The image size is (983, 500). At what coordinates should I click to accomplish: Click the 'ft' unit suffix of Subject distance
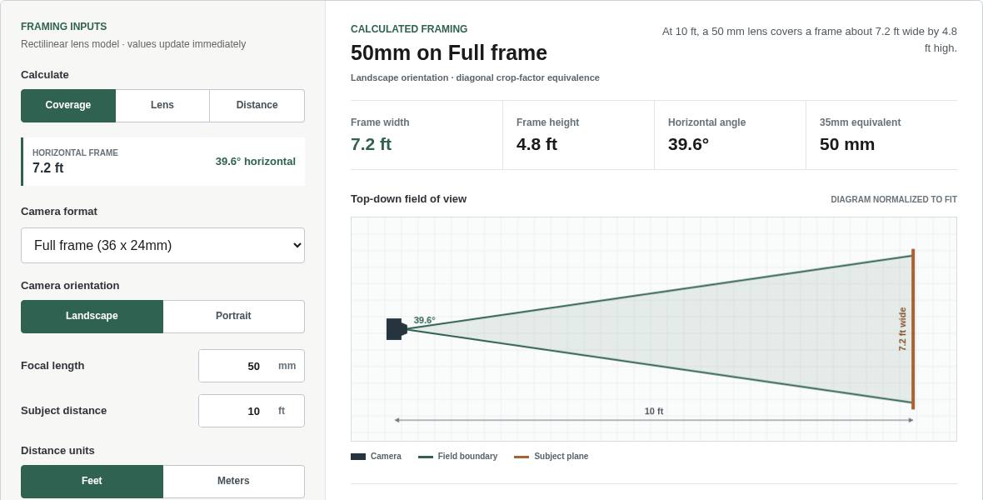282,411
